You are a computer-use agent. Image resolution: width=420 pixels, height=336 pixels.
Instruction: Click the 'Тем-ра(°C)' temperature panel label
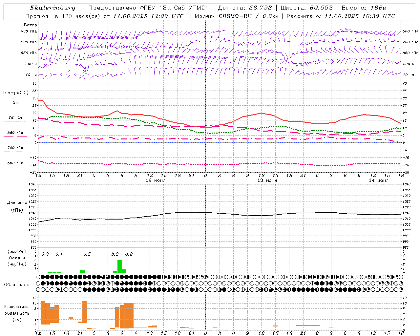(15, 93)
